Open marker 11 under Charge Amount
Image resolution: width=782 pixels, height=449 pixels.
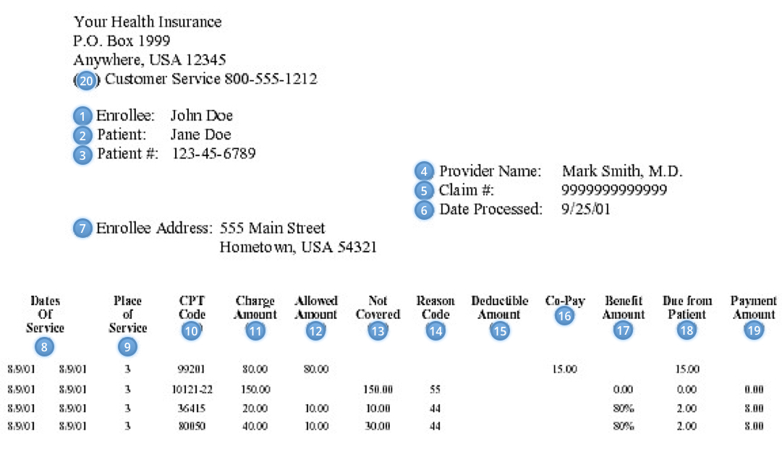(x=255, y=331)
